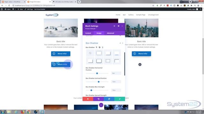Collapse the Box Shadow section chevron
The width and height of the screenshot is (204, 114).
coord(120,43)
